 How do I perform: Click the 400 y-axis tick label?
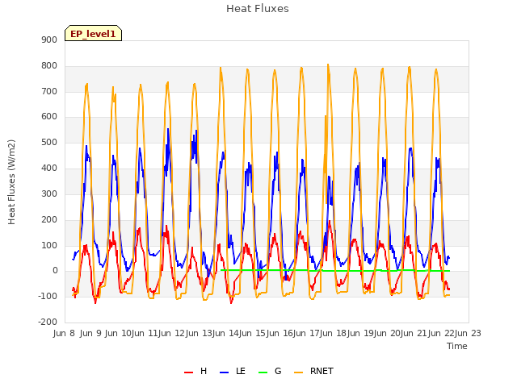click(x=49, y=169)
